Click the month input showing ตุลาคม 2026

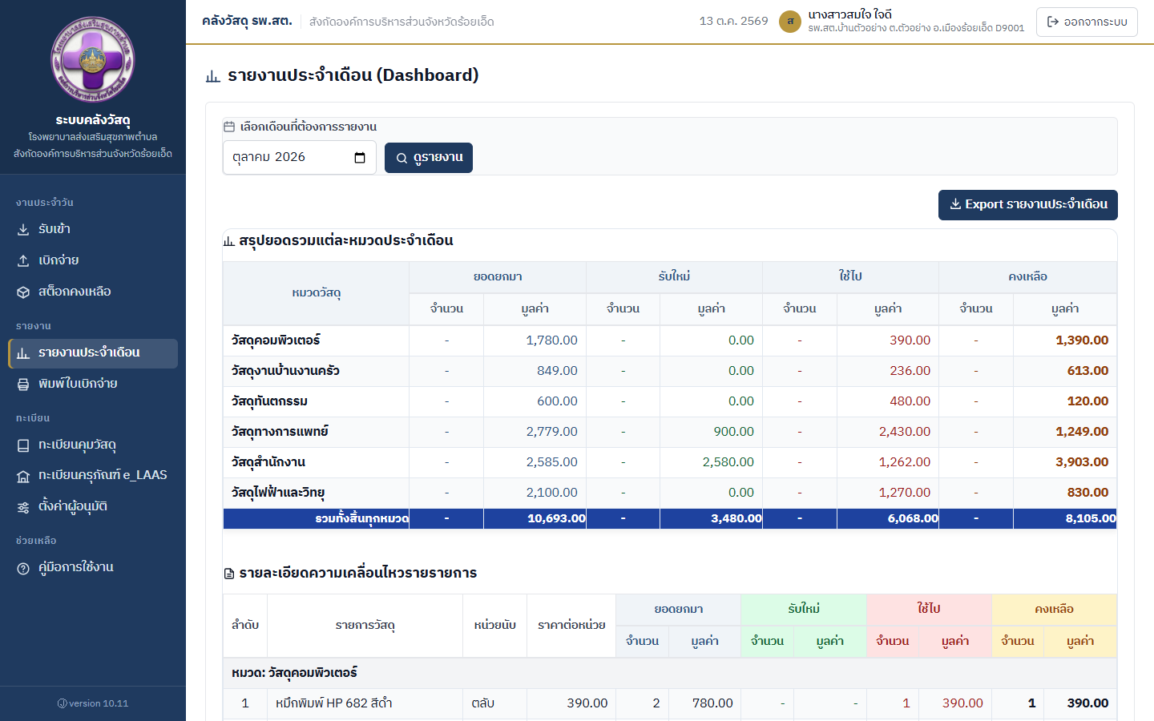[x=300, y=158]
